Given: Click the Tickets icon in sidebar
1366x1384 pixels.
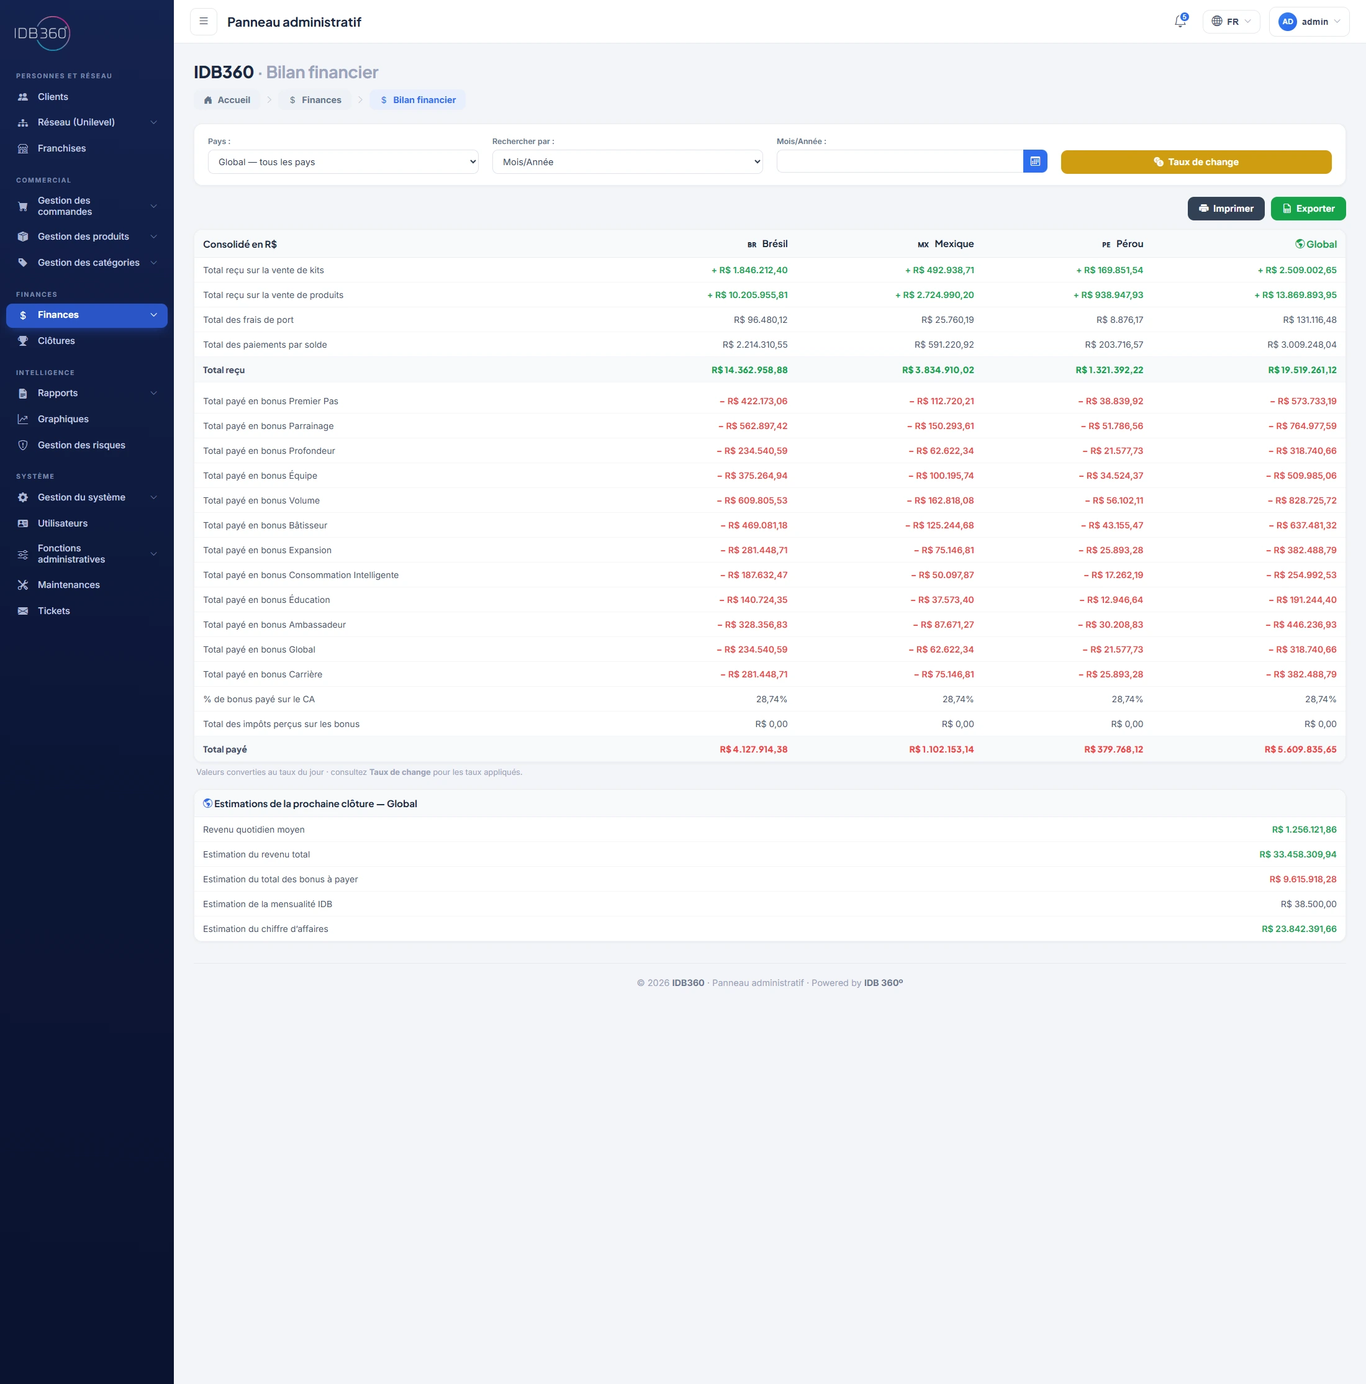Looking at the screenshot, I should click(23, 611).
